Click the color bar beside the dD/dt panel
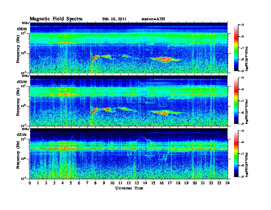The image size is (271, 210). 236,101
